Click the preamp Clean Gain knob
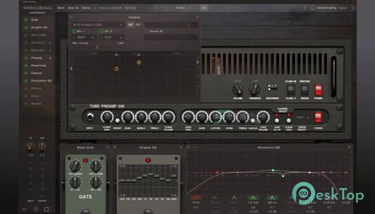 [107, 117]
